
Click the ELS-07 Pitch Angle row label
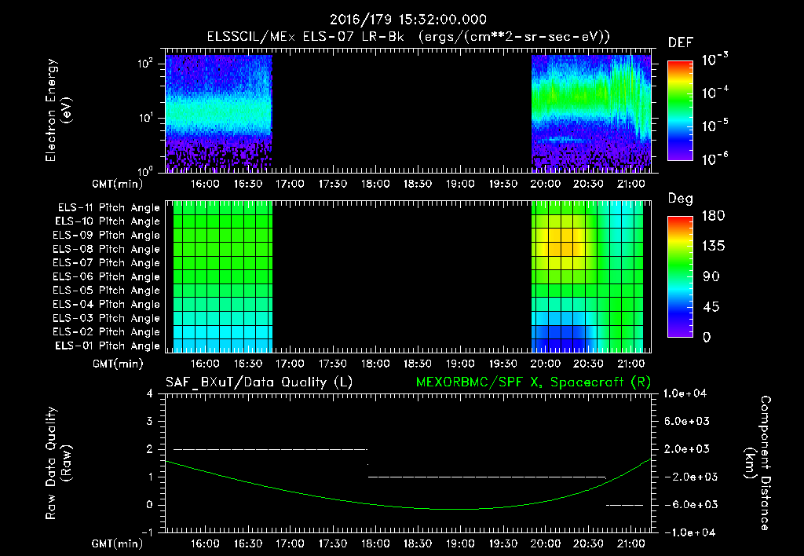[x=107, y=262]
